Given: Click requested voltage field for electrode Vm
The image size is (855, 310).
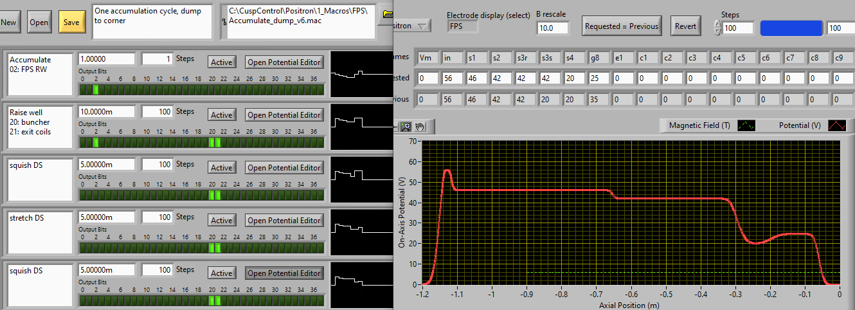Looking at the screenshot, I should [x=428, y=78].
